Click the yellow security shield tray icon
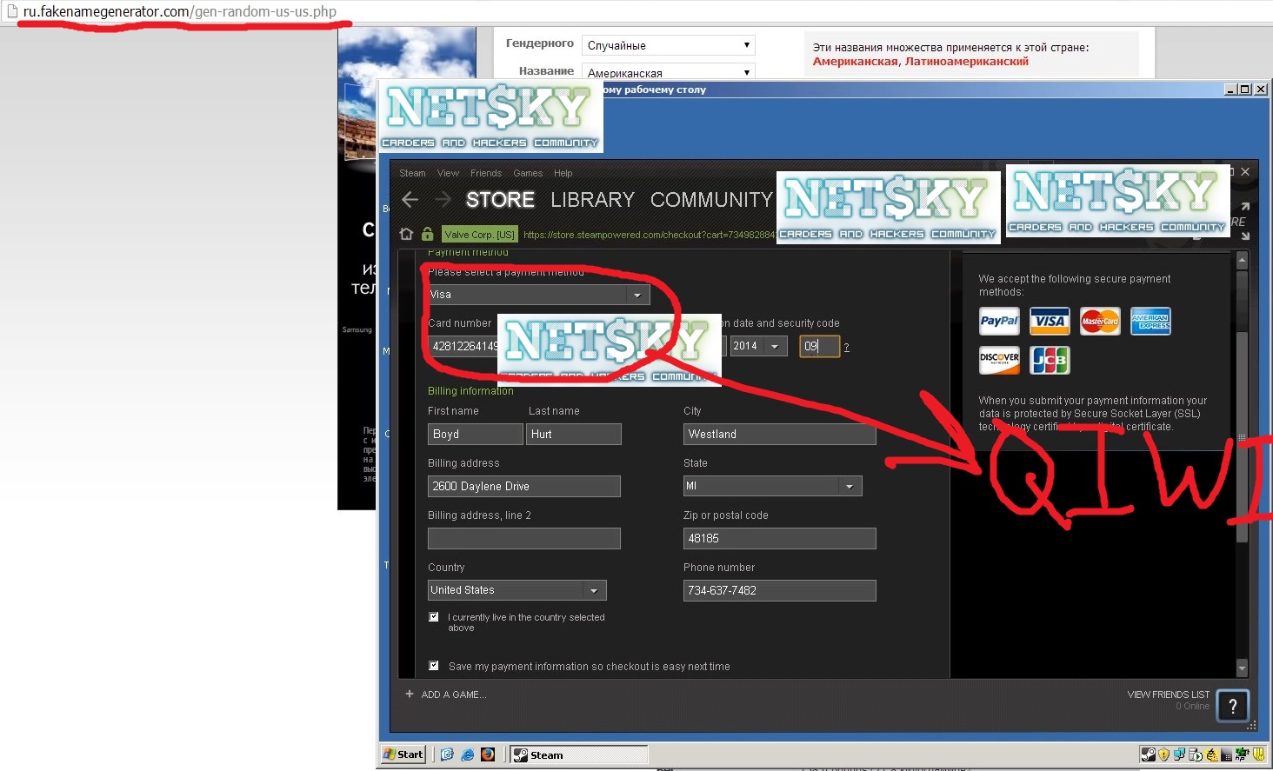 pos(1163,754)
